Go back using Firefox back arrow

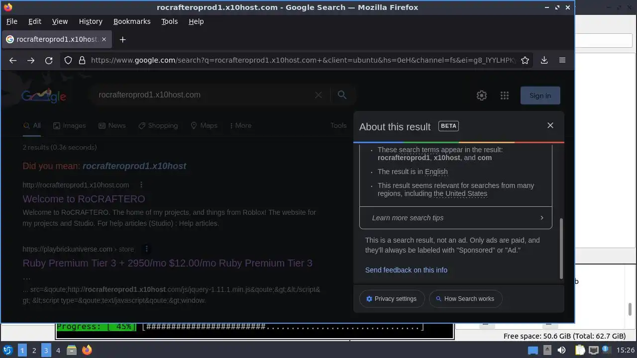pos(13,60)
